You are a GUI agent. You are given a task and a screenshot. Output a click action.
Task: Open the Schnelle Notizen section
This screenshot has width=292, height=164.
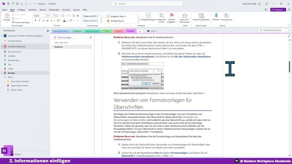point(15,41)
